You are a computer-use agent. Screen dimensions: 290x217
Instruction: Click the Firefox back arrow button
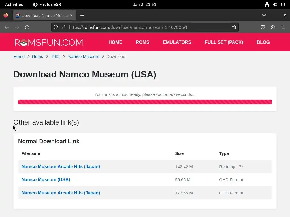[7, 27]
